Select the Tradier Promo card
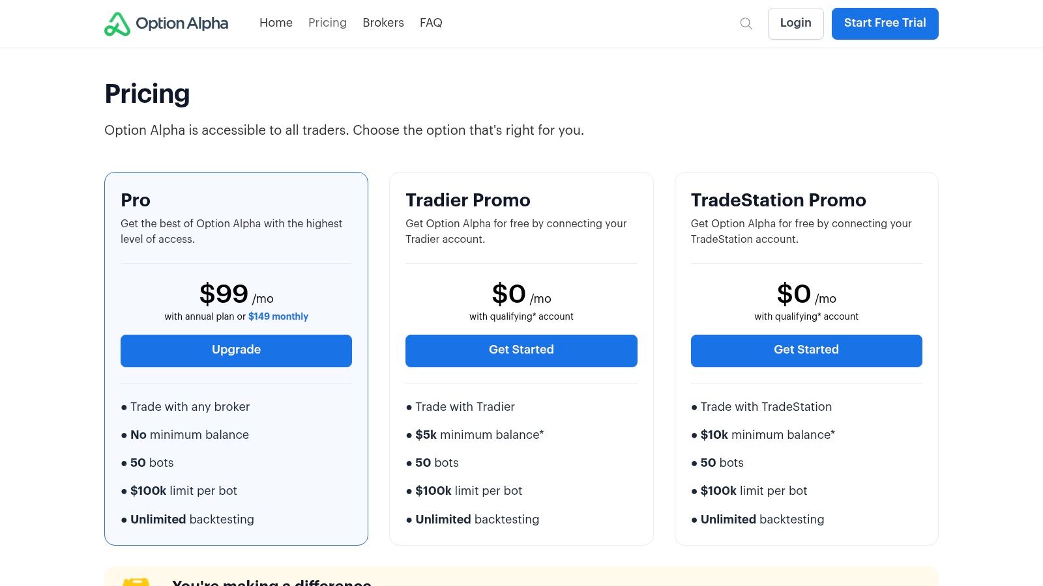The height and width of the screenshot is (586, 1043). click(521, 201)
